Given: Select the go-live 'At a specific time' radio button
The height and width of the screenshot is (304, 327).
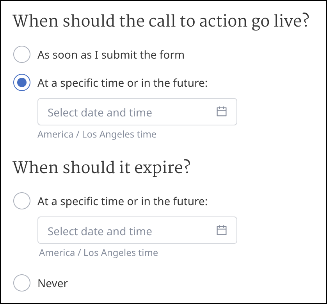Looking at the screenshot, I should pyautogui.click(x=22, y=82).
